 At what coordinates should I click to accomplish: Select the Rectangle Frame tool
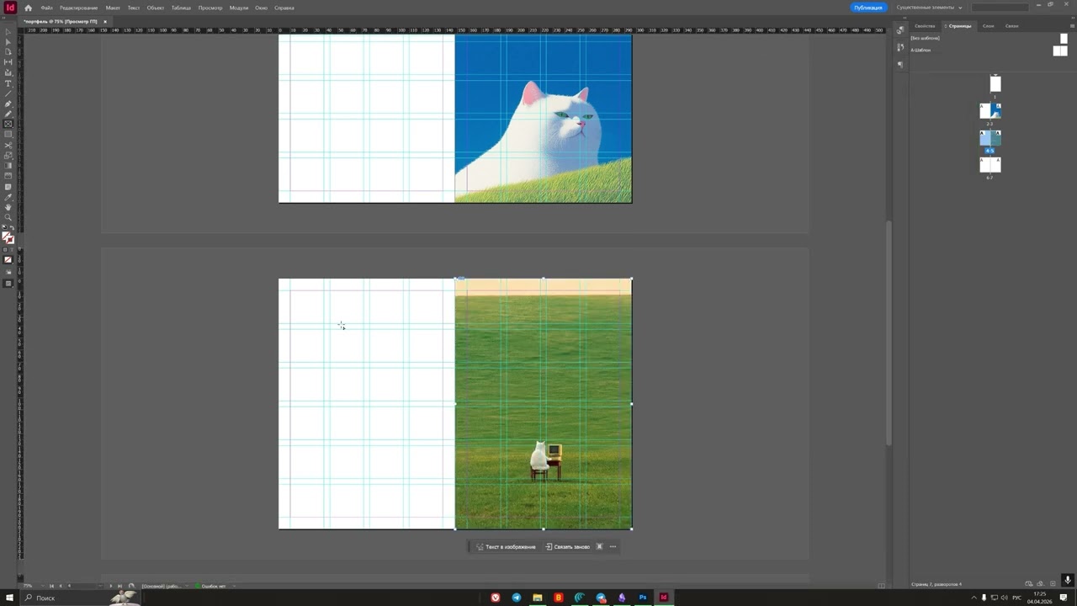[8, 124]
